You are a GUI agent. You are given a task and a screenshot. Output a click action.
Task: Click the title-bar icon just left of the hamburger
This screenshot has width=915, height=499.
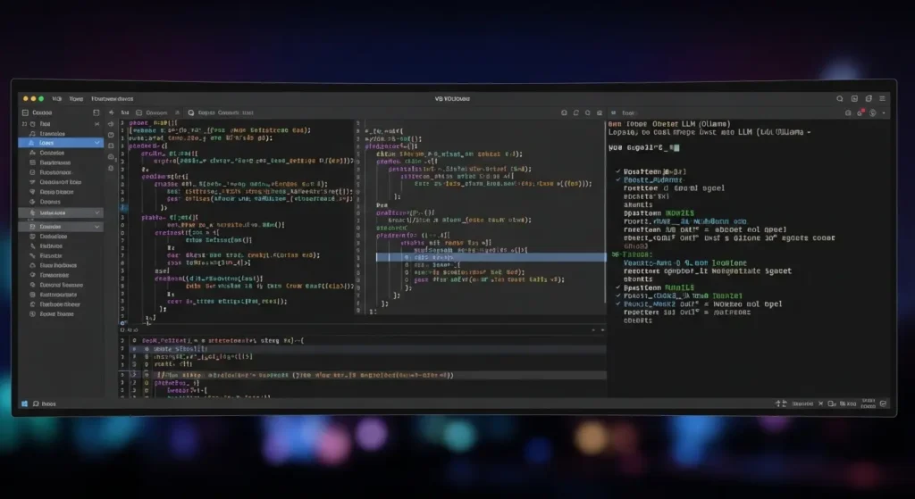pyautogui.click(x=869, y=98)
